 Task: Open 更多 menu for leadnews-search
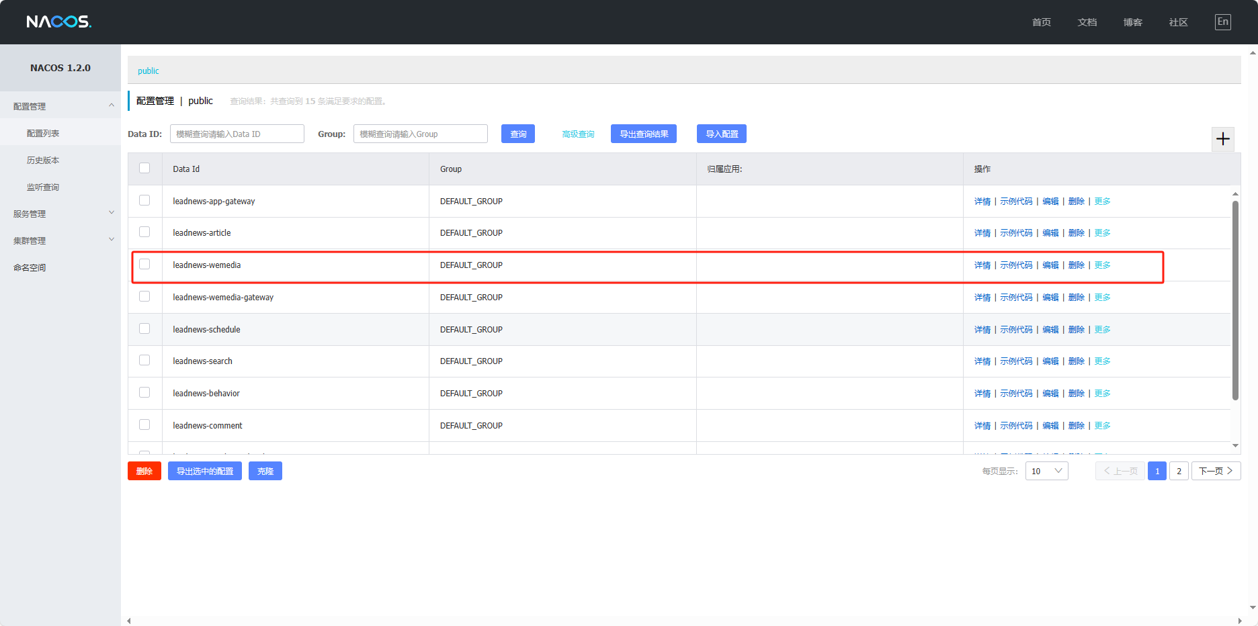point(1102,361)
